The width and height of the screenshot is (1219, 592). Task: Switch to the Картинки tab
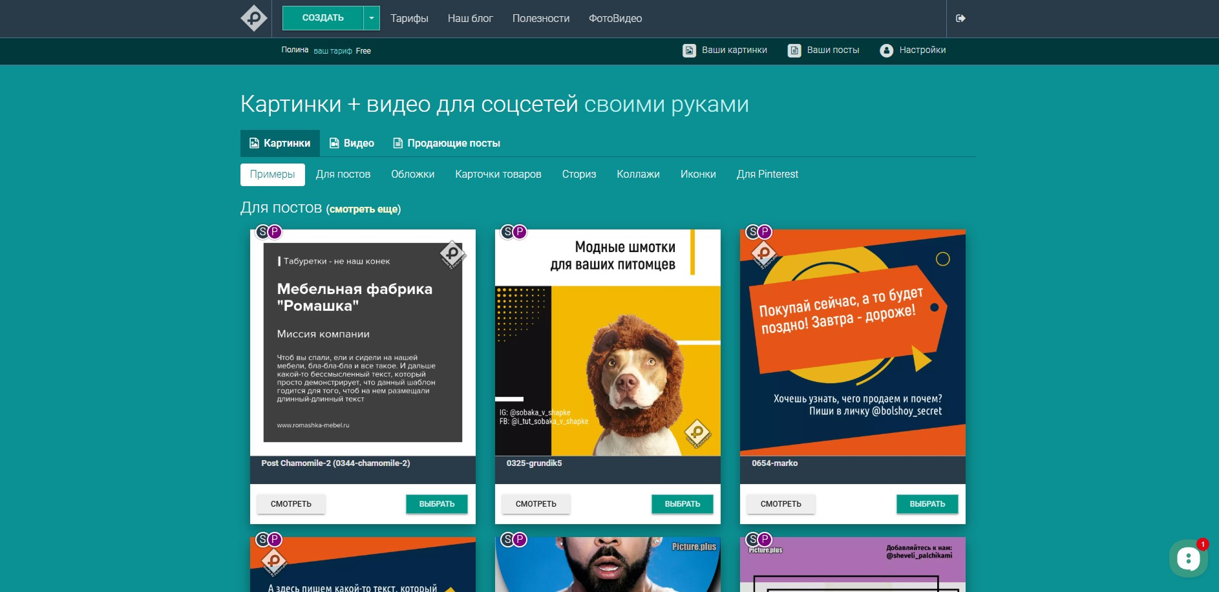point(280,143)
